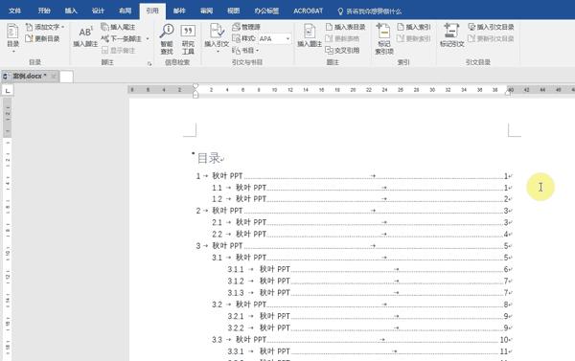Follow TOC entry 2.2 秋叶 PPT
Screen dimensions: 575x361
(x=361, y=235)
